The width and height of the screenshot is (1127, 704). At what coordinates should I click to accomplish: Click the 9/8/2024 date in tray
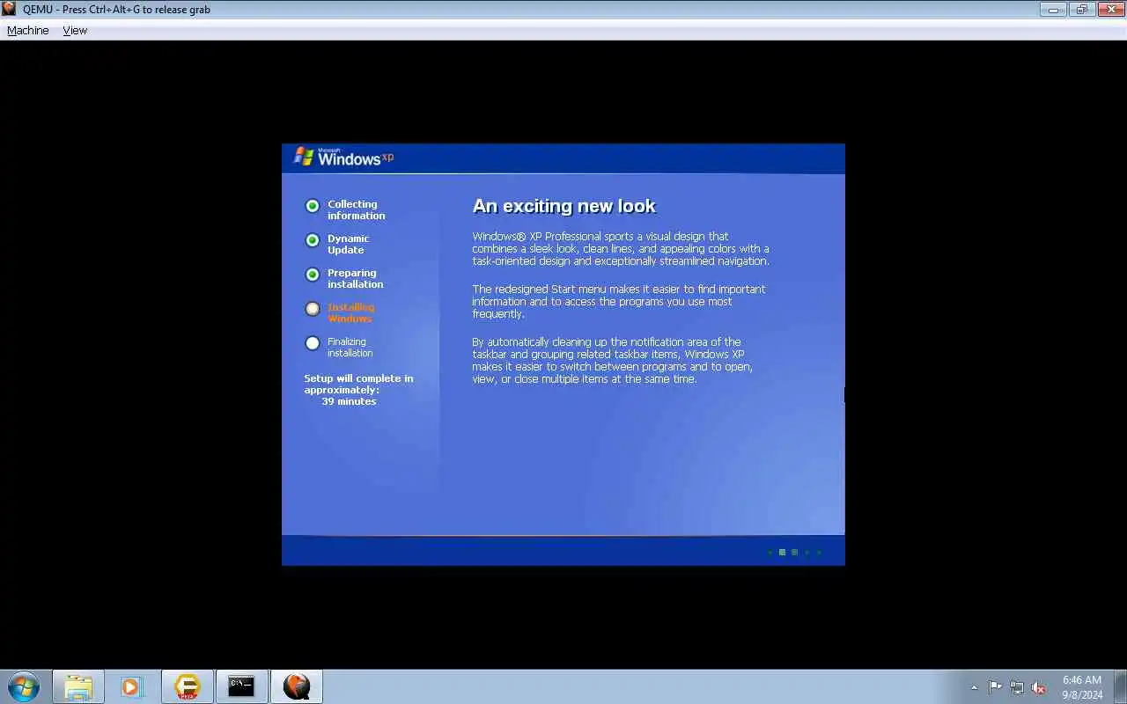(x=1082, y=694)
